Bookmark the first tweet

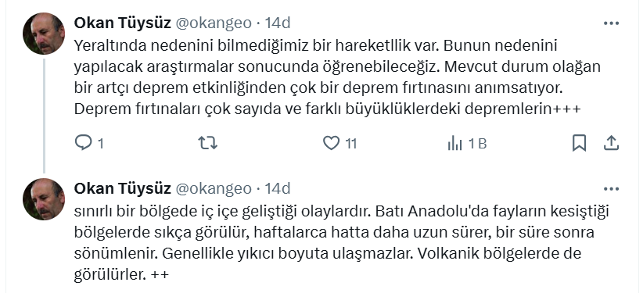[579, 143]
